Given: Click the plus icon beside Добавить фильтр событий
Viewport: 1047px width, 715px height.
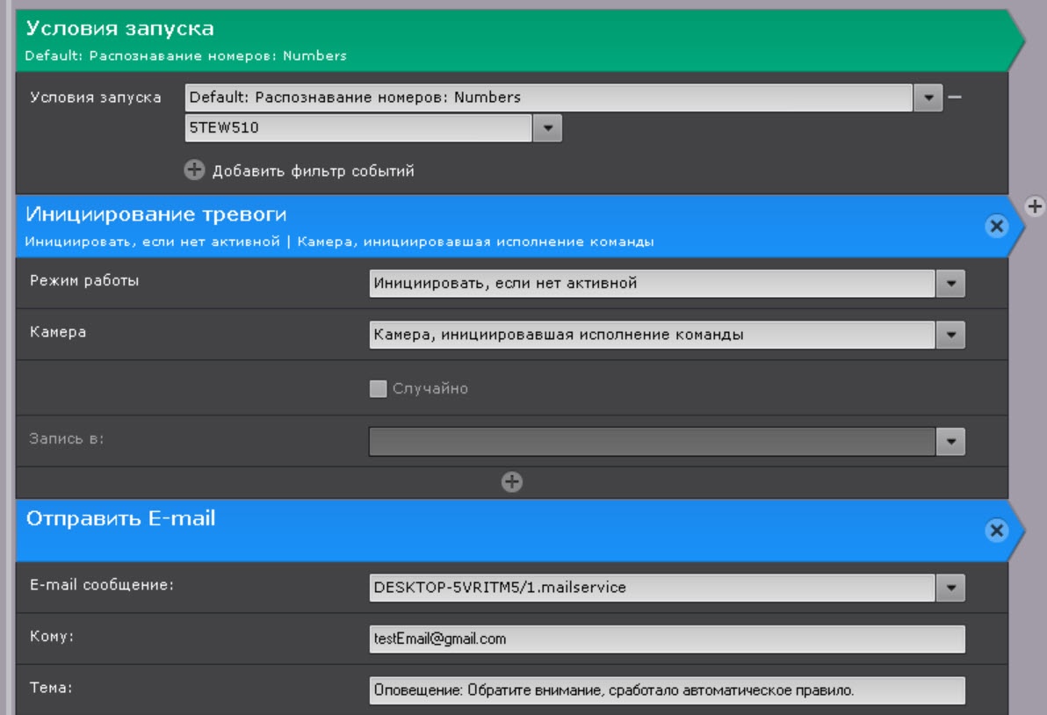Looking at the screenshot, I should pos(194,170).
